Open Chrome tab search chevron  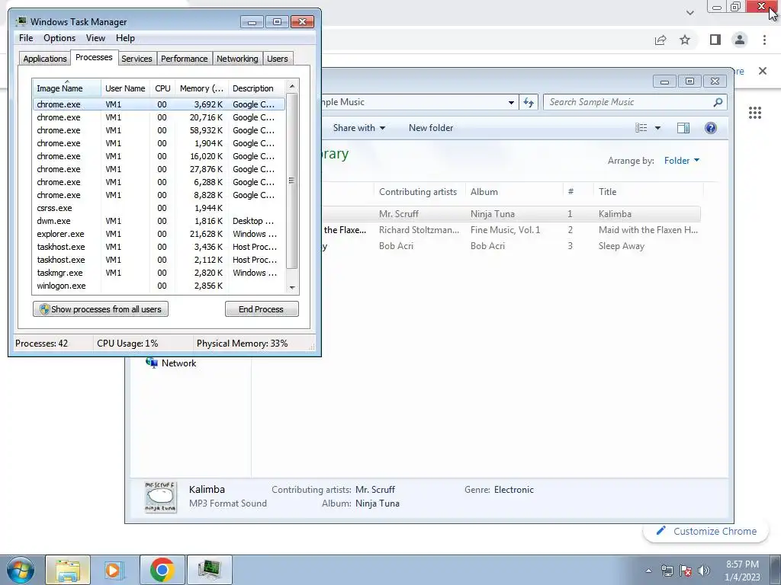[x=689, y=13]
